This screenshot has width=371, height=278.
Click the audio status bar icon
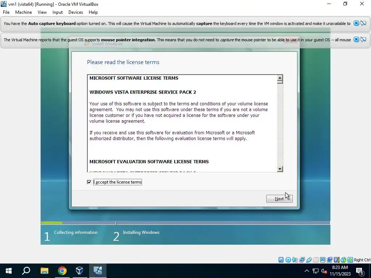click(295, 260)
